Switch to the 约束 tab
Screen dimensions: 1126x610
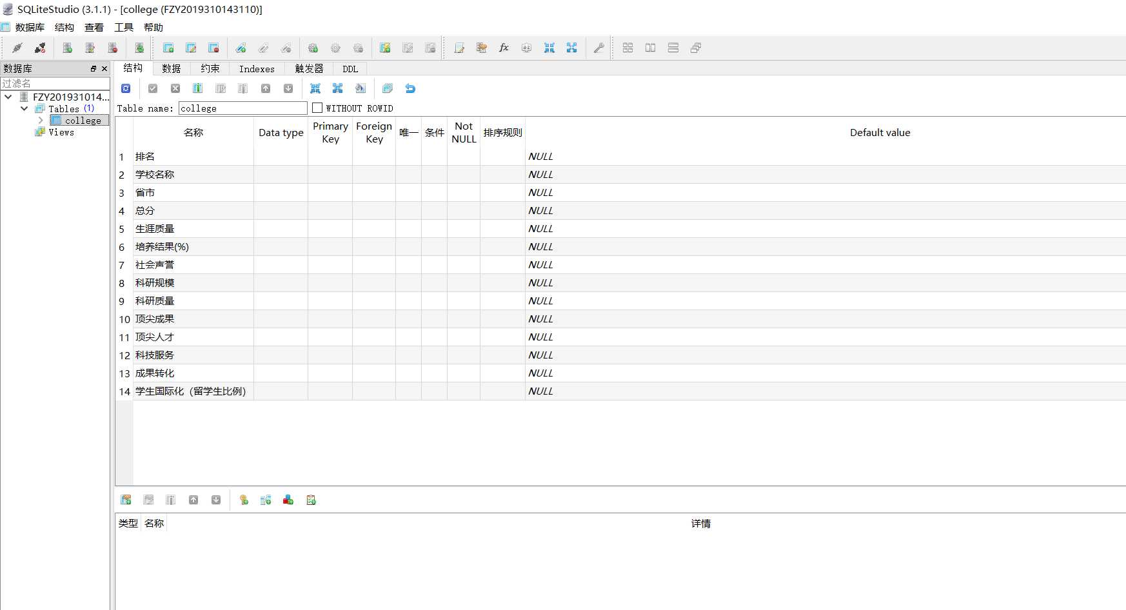pos(210,68)
